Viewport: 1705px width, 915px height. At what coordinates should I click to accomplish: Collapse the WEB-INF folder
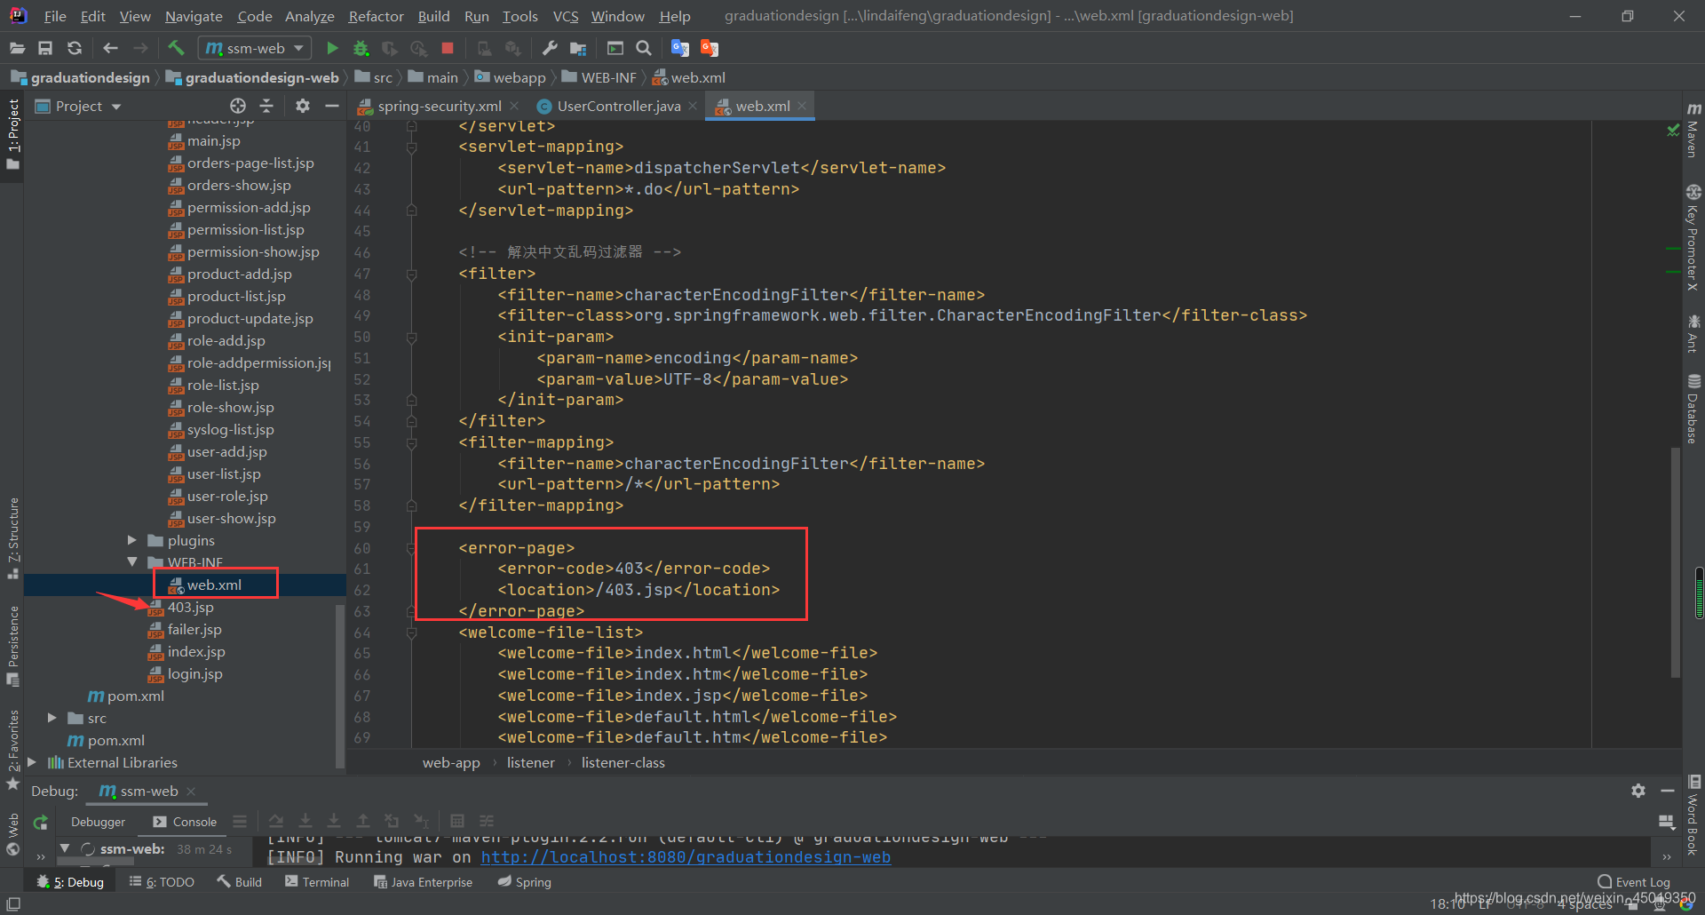coord(131,562)
